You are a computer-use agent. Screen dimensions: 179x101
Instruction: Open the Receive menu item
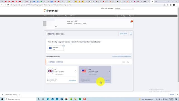(x=59, y=16)
